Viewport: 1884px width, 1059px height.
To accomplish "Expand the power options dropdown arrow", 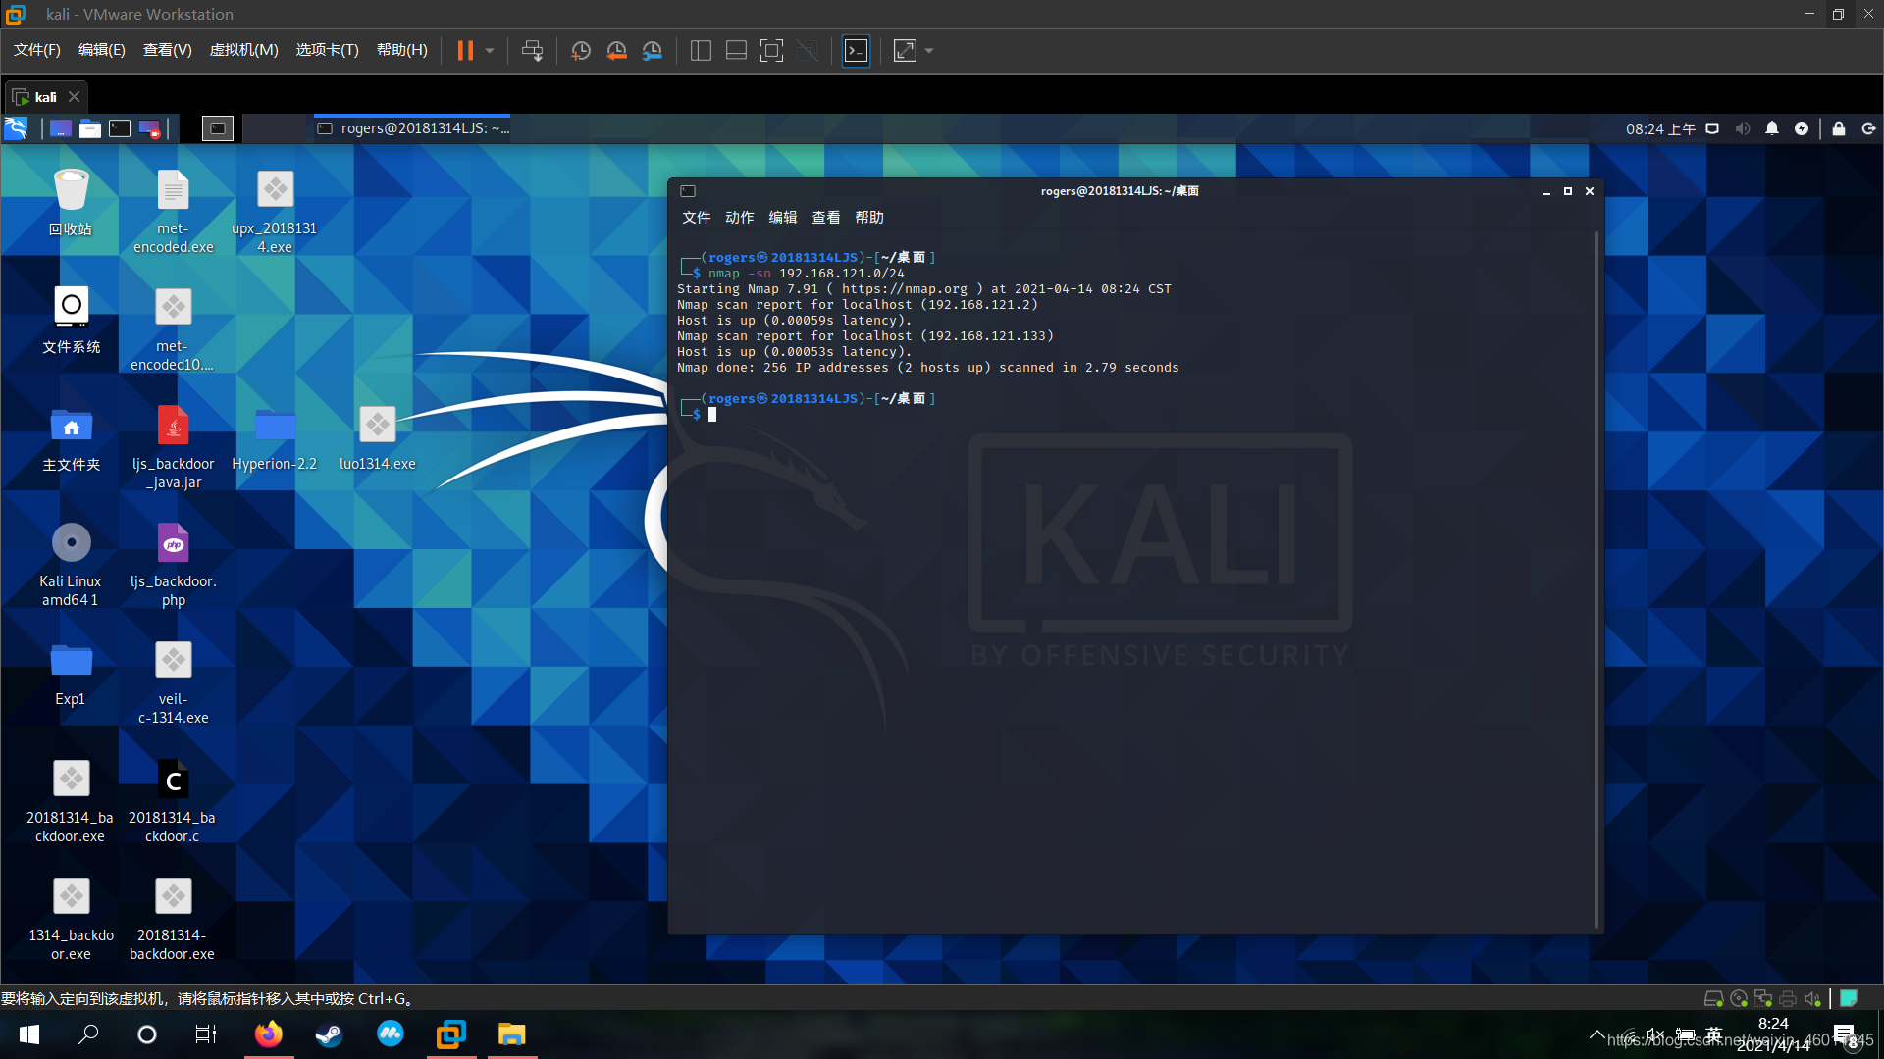I will [490, 50].
